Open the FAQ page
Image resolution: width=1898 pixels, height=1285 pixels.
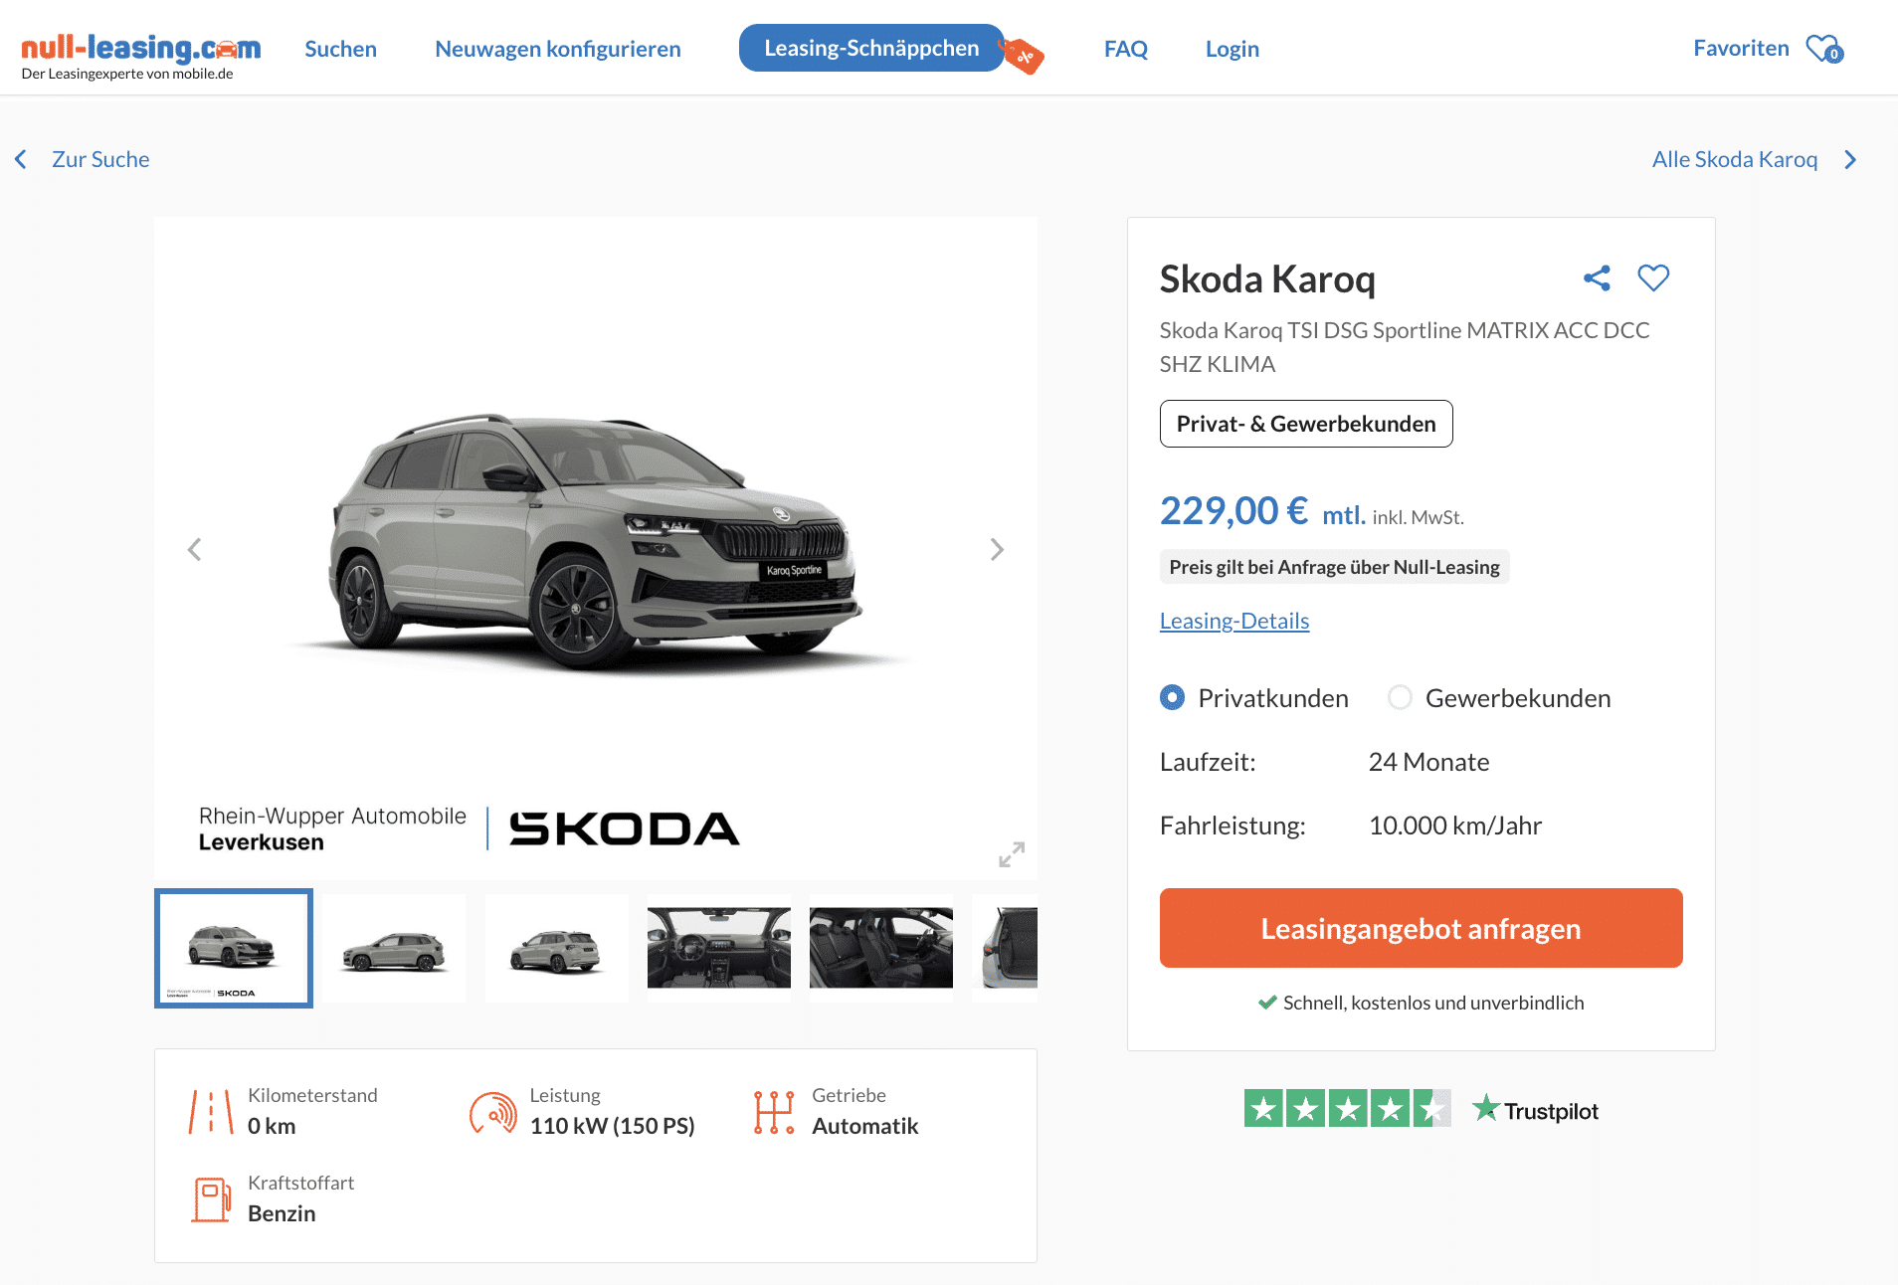(1126, 49)
